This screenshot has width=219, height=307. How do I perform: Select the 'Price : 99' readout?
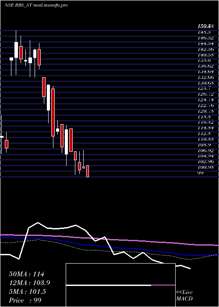pos(25,300)
